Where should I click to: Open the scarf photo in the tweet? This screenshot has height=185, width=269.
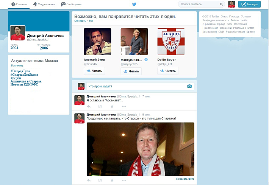pos(140,149)
